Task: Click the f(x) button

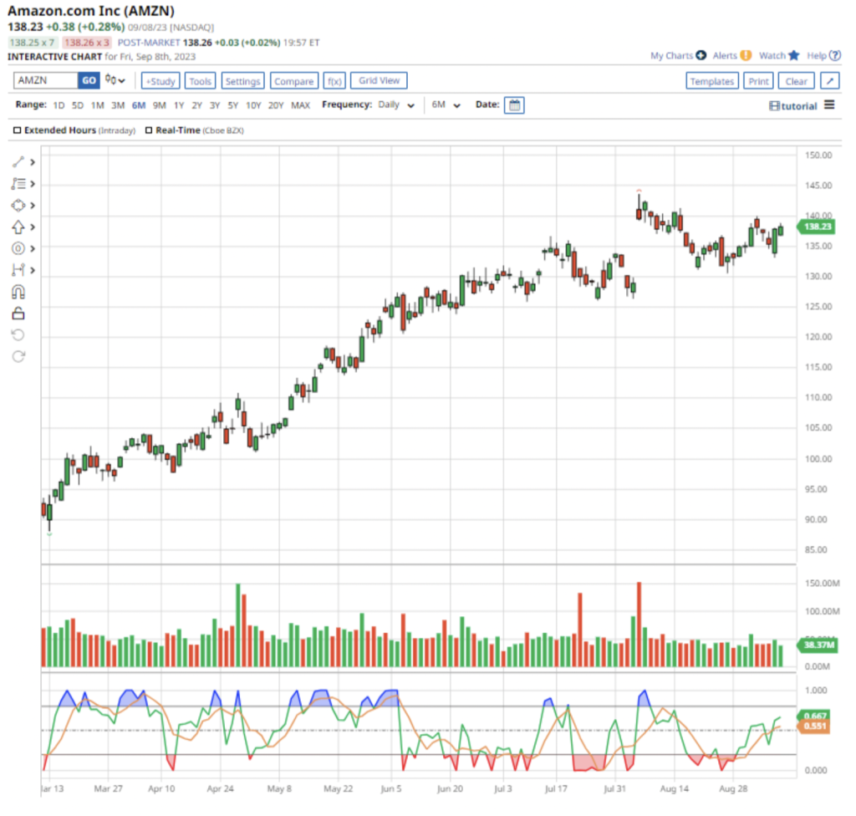Action: (334, 81)
